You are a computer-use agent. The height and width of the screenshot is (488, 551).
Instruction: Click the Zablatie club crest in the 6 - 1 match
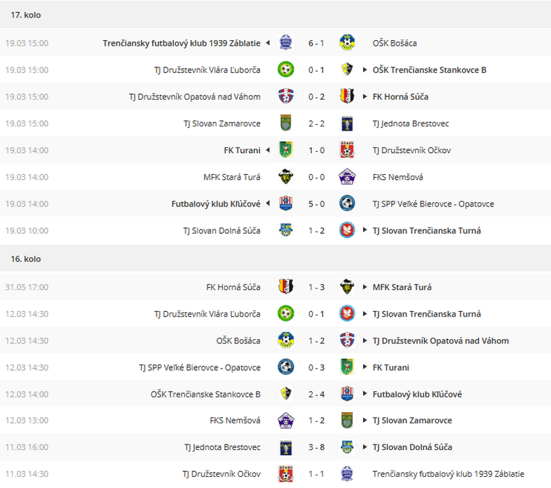[x=286, y=43]
